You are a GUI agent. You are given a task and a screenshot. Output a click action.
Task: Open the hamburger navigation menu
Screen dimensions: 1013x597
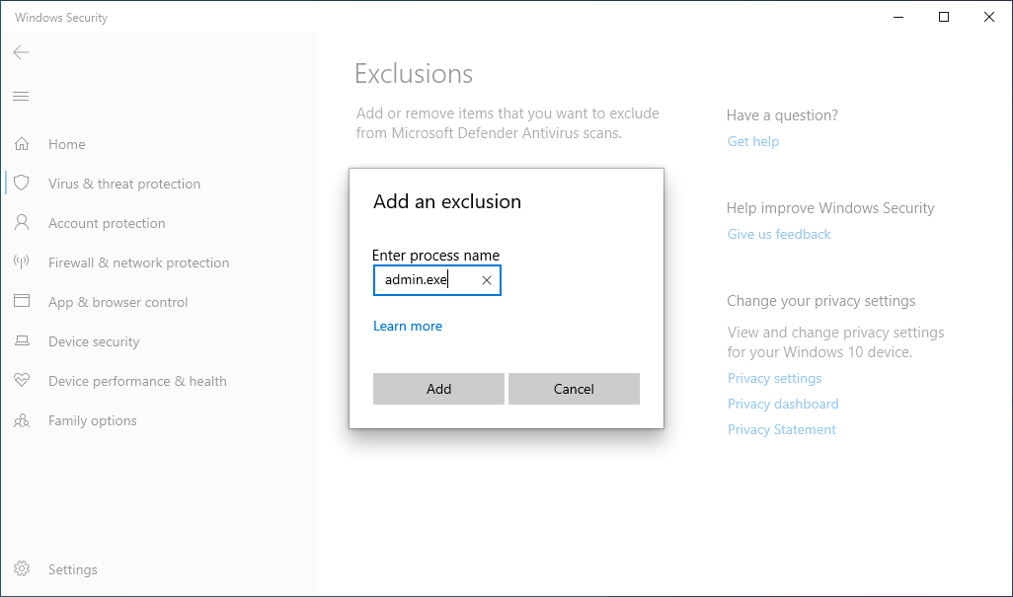click(x=21, y=96)
